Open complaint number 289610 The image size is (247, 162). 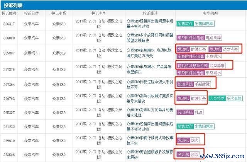coord(9,141)
